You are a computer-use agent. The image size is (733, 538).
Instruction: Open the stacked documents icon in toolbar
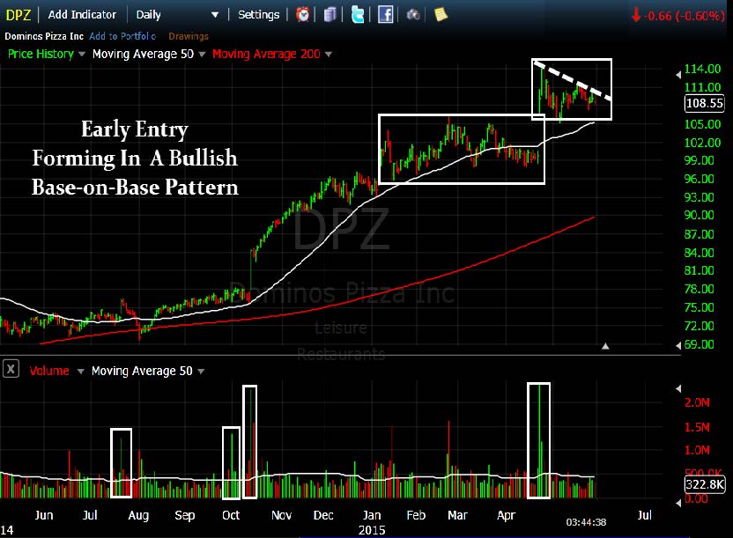pos(330,15)
